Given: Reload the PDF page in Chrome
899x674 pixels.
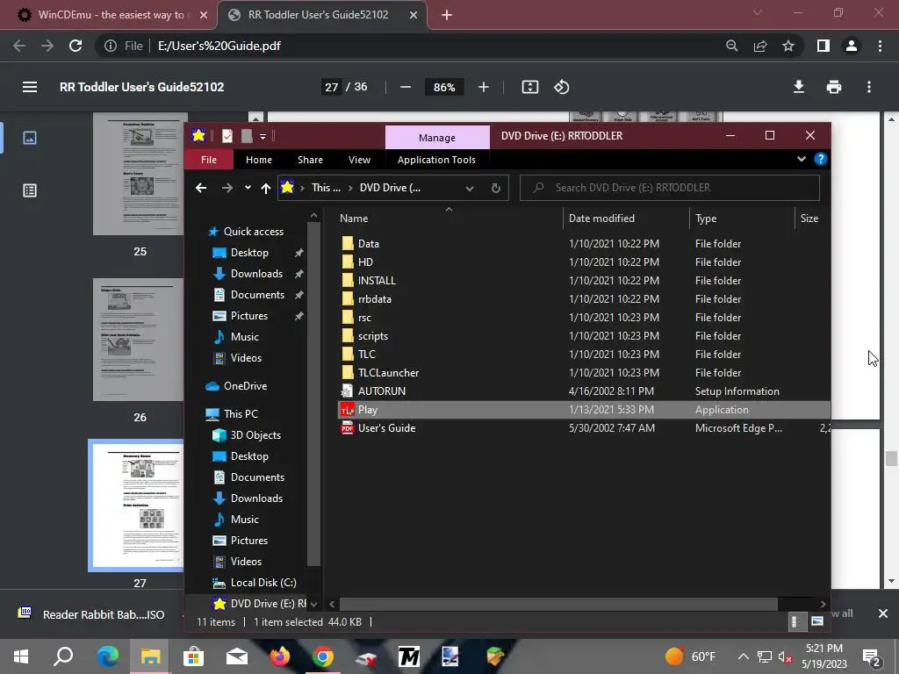Looking at the screenshot, I should click(x=76, y=46).
